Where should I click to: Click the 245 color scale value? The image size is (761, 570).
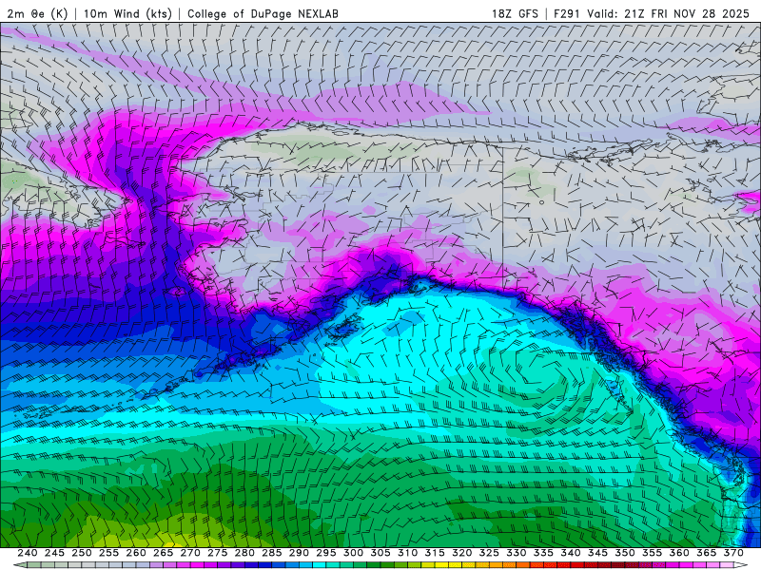tap(54, 553)
